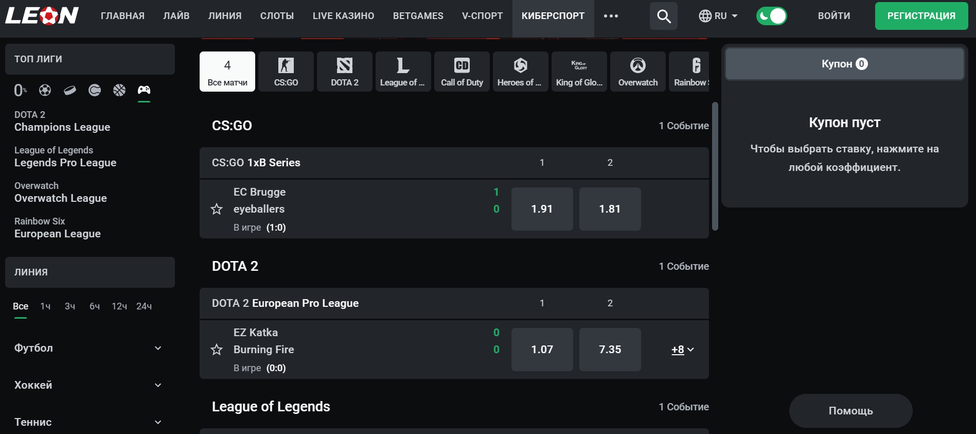
Task: Expand the +8 additional markets
Action: 682,350
